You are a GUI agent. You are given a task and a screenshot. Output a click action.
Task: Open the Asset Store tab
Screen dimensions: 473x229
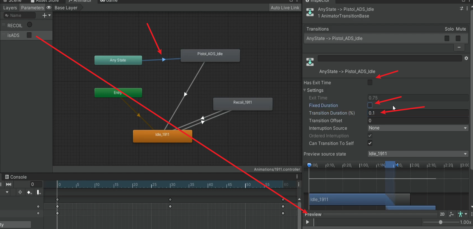[x=45, y=1]
